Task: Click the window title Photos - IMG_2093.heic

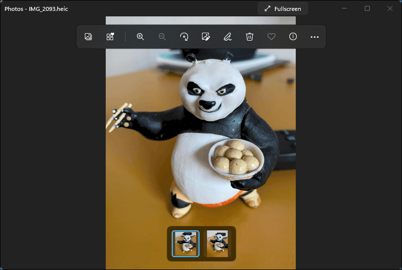Action: (x=36, y=9)
